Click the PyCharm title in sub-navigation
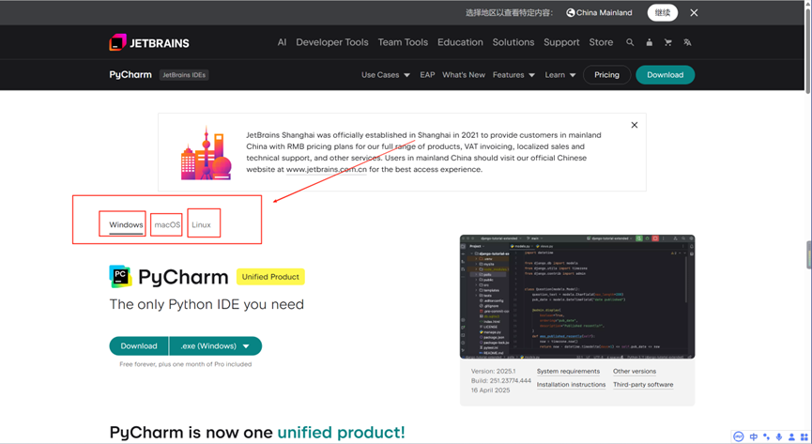 (x=130, y=74)
